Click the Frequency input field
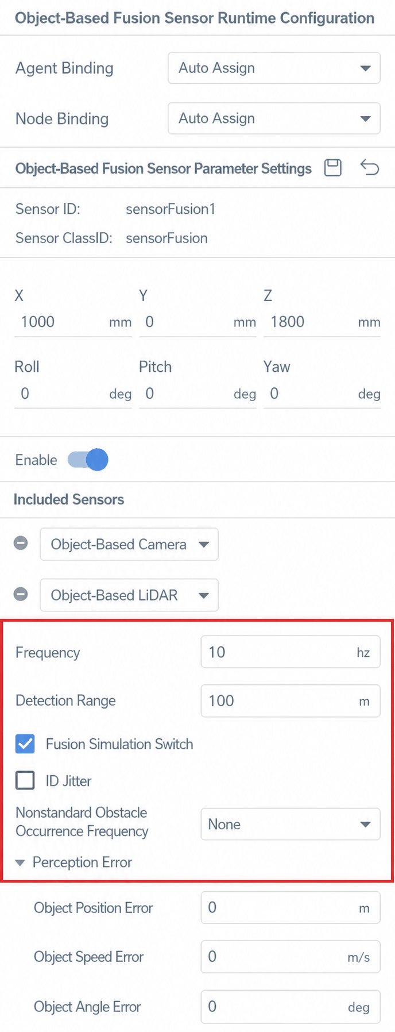The height and width of the screenshot is (1032, 395). 291,652
